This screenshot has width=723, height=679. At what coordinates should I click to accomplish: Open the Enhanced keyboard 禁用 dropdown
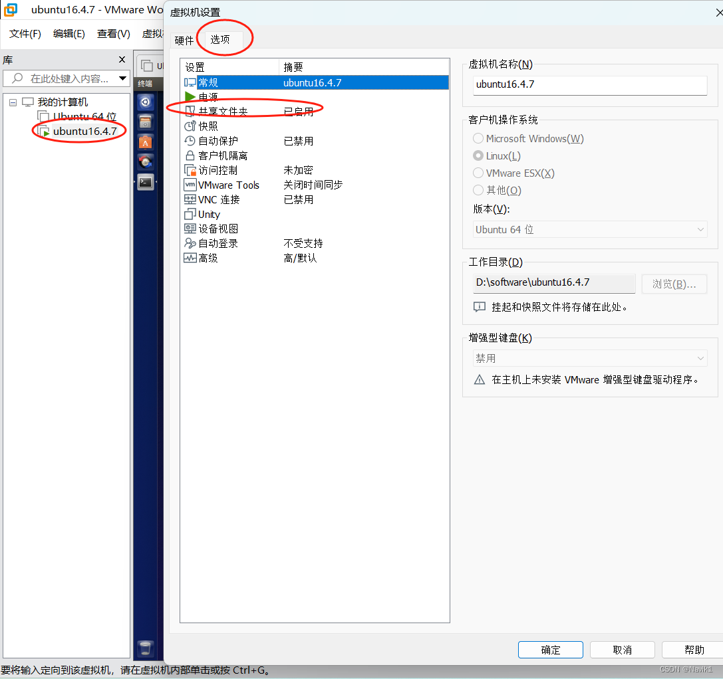click(590, 358)
